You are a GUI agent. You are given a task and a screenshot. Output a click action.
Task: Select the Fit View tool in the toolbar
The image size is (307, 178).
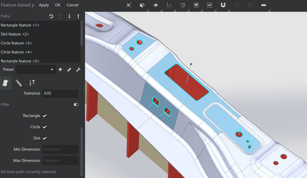129,5
